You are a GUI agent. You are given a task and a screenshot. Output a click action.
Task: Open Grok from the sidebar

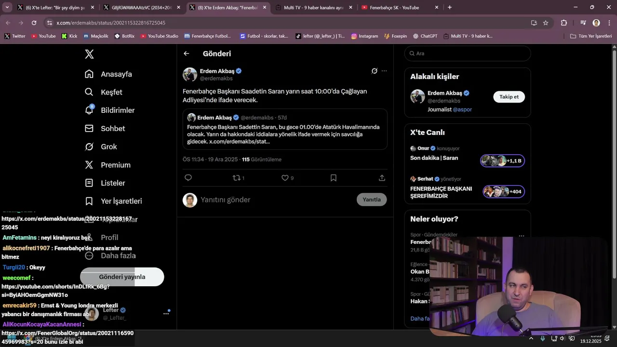pyautogui.click(x=101, y=147)
